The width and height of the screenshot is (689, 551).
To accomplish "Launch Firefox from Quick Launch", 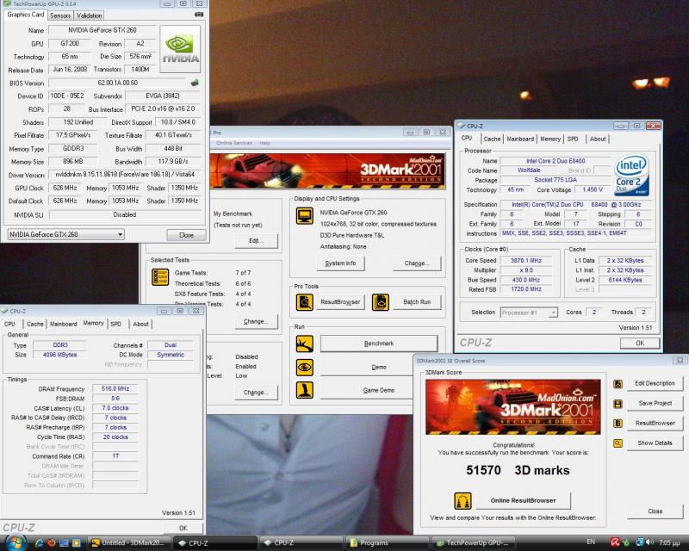I will click(52, 543).
